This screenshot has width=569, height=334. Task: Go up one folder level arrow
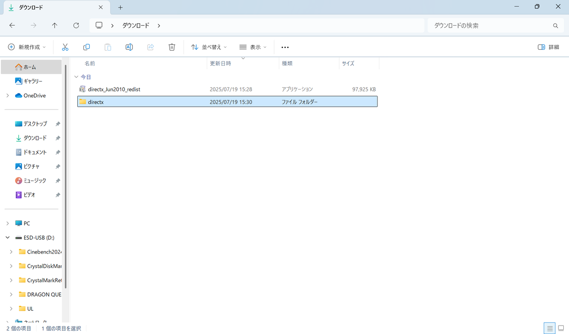(x=55, y=26)
